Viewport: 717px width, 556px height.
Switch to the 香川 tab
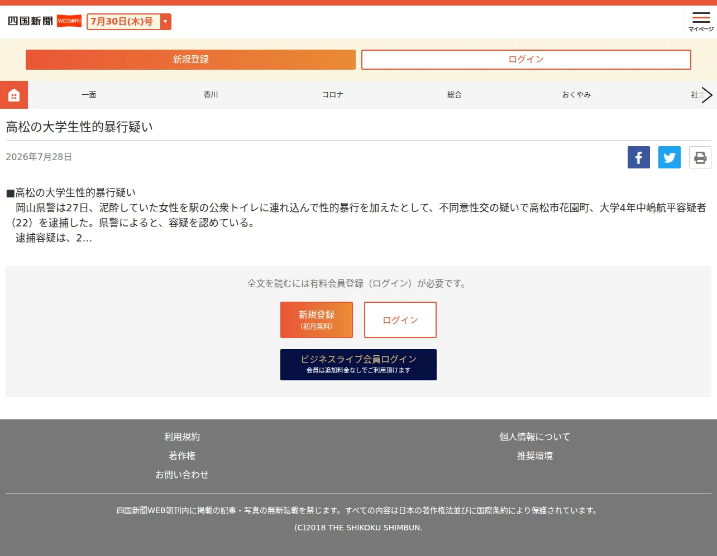pos(211,95)
